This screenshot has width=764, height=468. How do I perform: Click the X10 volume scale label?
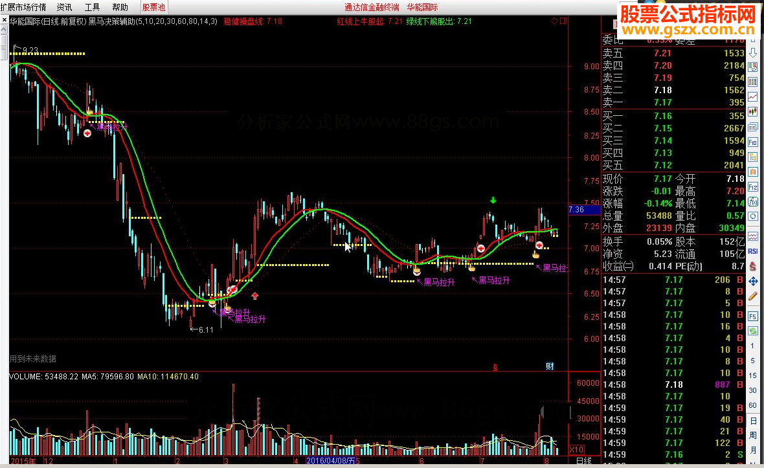(577, 449)
